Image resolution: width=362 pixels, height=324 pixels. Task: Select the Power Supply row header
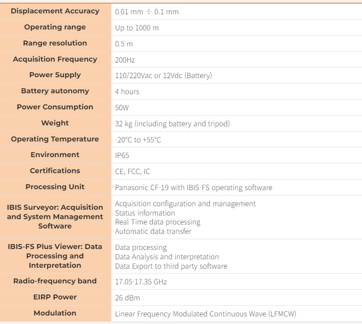tap(55, 75)
